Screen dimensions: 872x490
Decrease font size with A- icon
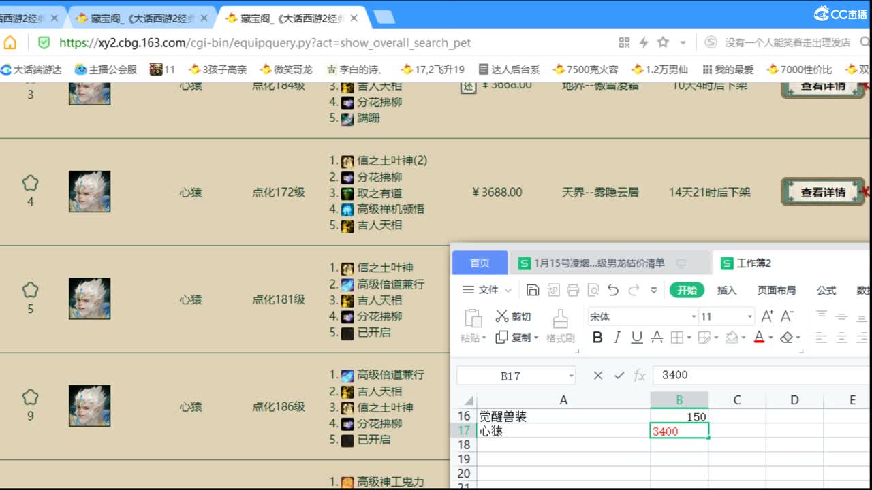coord(787,316)
